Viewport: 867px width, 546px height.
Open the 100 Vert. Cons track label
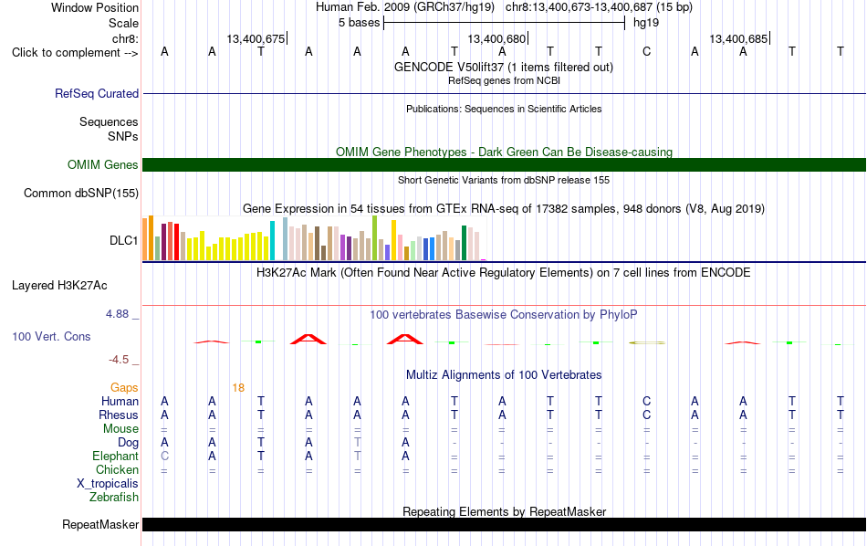tap(51, 336)
